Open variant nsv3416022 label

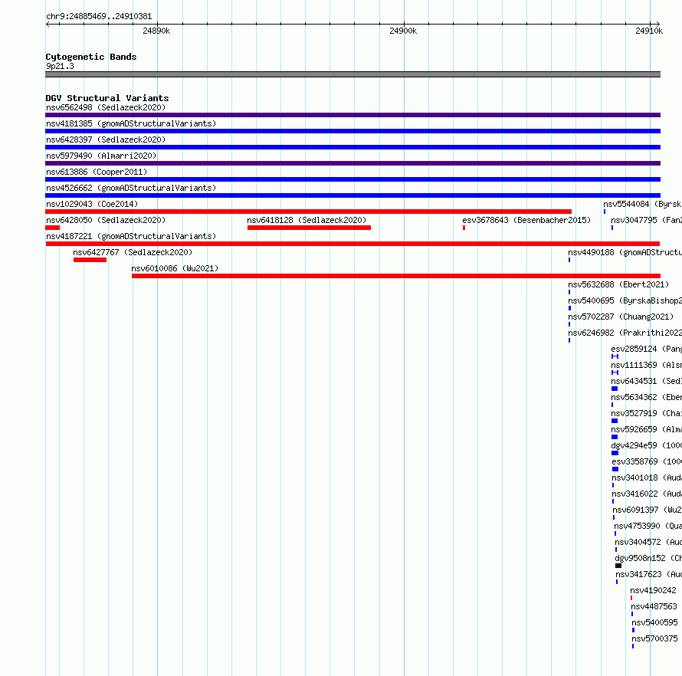[x=646, y=494]
